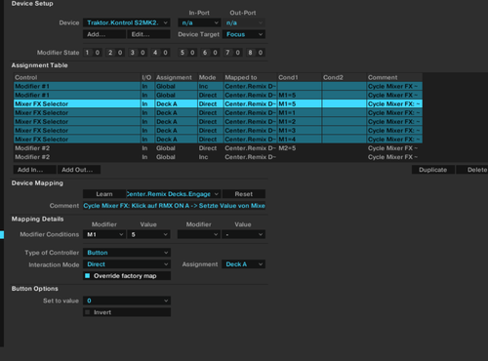This screenshot has height=361, width=488.
Task: Click the Modifier State 2 value box
Action: point(120,53)
